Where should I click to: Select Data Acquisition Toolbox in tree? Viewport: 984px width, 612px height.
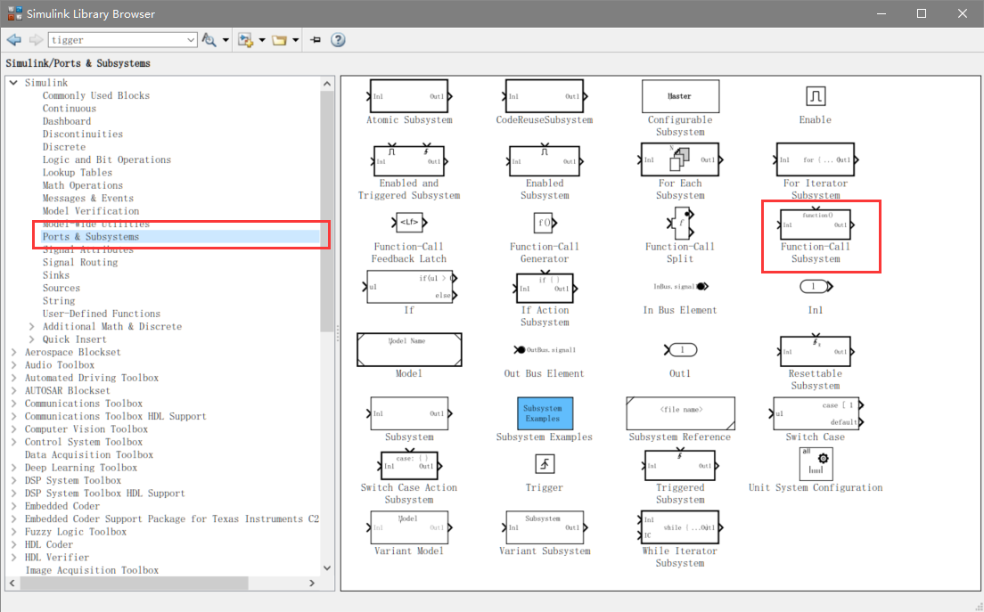(89, 454)
